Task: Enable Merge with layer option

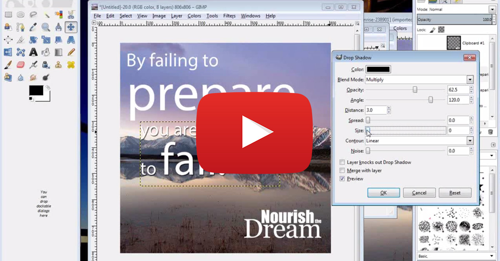Action: pyautogui.click(x=342, y=170)
